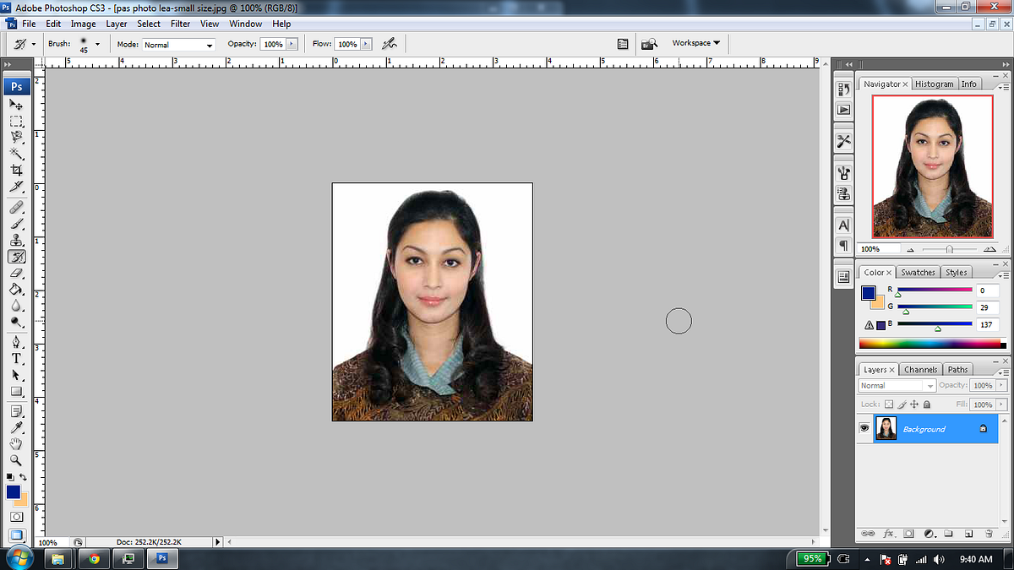1014x570 pixels.
Task: Switch to the Channels tab
Action: tap(920, 369)
